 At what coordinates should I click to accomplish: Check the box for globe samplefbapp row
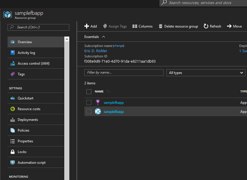[x=89, y=111]
